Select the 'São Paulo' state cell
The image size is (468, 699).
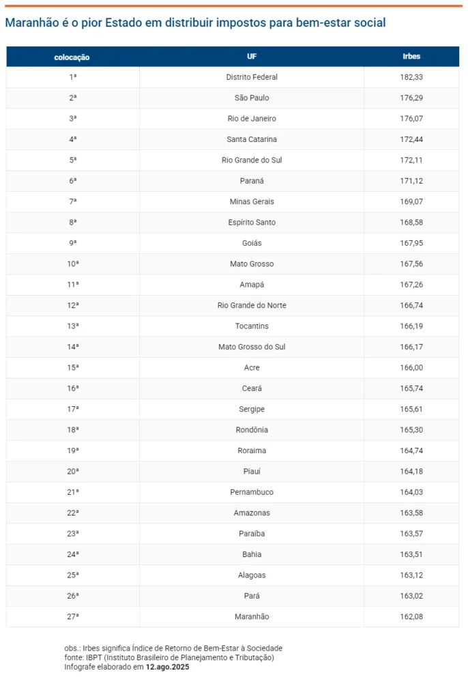pyautogui.click(x=252, y=98)
